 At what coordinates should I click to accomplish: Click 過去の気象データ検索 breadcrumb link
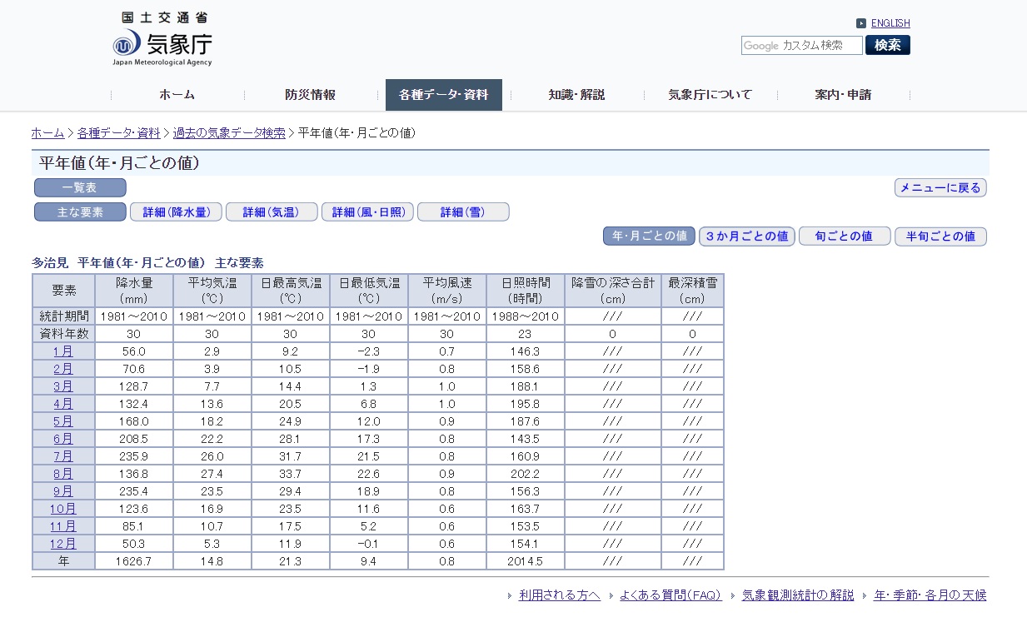pos(229,133)
